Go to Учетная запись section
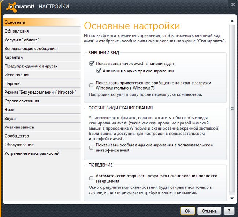The height and width of the screenshot is (217, 238). 42,127
